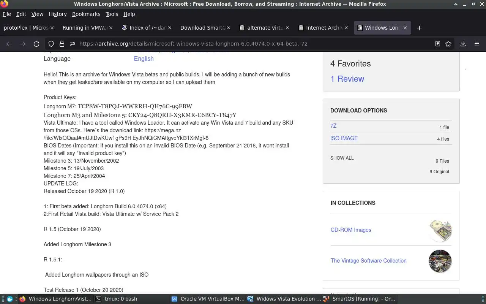This screenshot has width=486, height=304.
Task: Open the Help menu
Action: pyautogui.click(x=129, y=14)
